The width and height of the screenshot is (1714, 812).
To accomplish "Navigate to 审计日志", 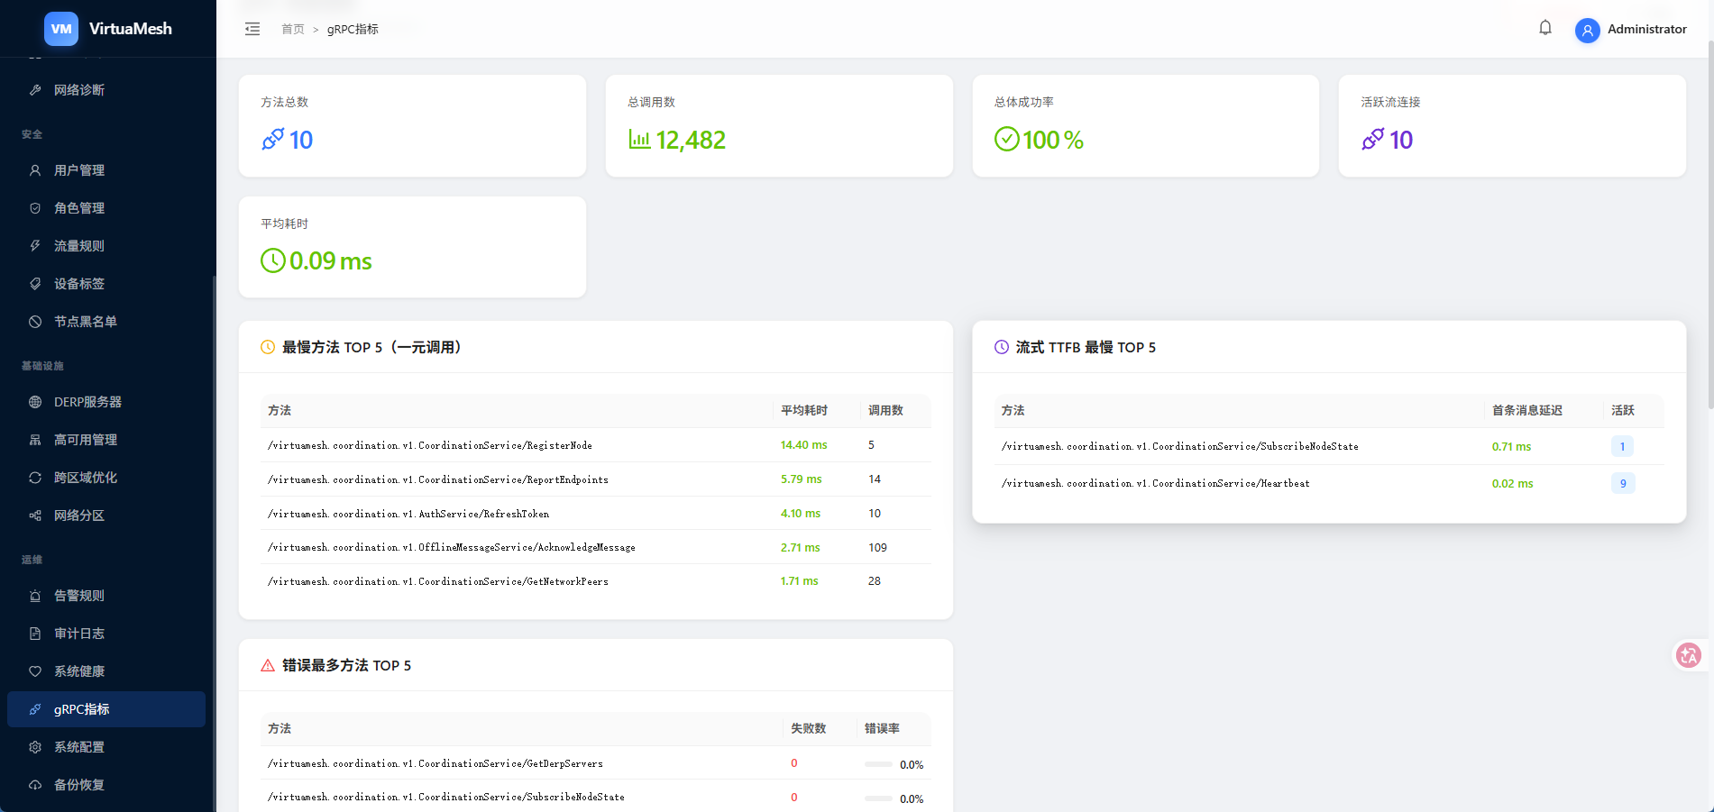I will coord(106,634).
